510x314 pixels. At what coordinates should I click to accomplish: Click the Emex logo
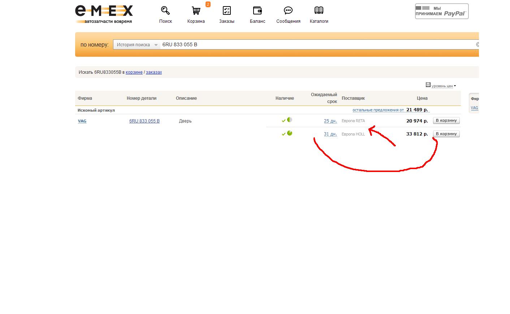click(x=104, y=14)
